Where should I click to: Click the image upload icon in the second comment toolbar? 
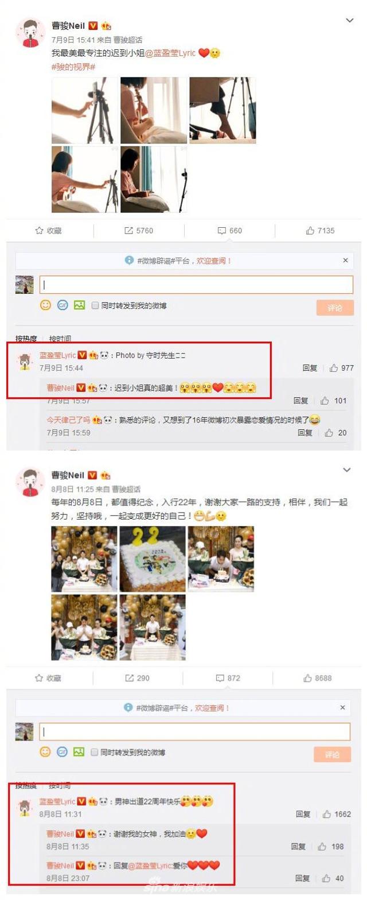[79, 751]
